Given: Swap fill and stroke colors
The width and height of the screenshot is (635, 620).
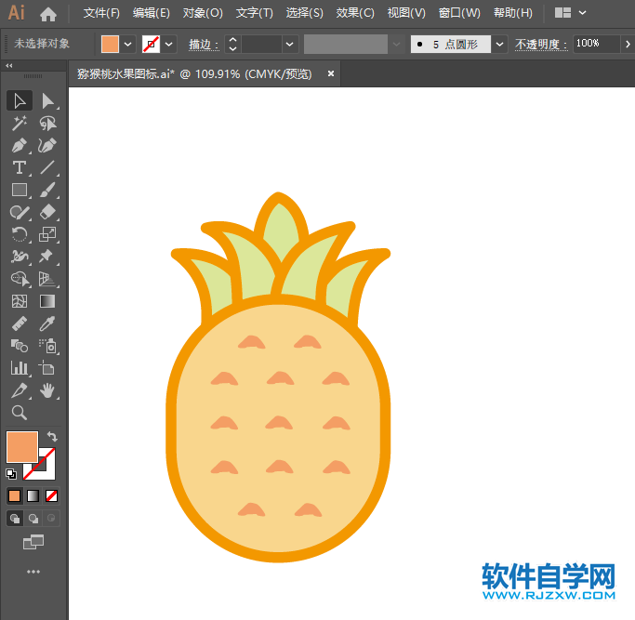Looking at the screenshot, I should (x=52, y=436).
